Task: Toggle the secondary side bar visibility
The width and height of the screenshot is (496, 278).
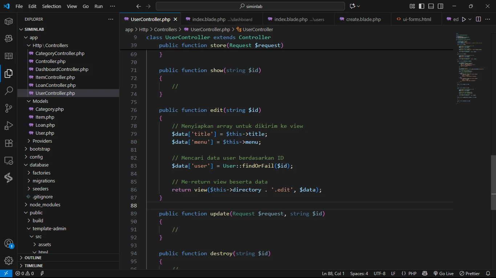Action: pos(440,6)
